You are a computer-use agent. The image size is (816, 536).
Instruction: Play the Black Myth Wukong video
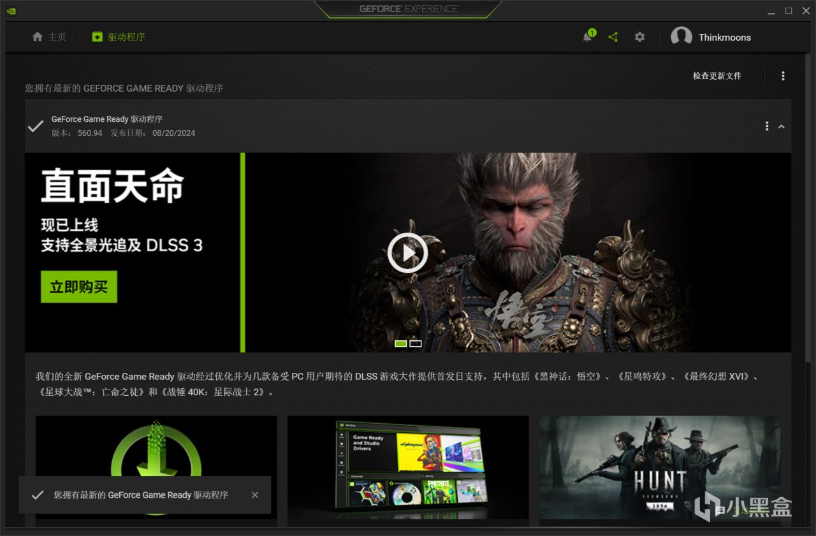pyautogui.click(x=407, y=252)
